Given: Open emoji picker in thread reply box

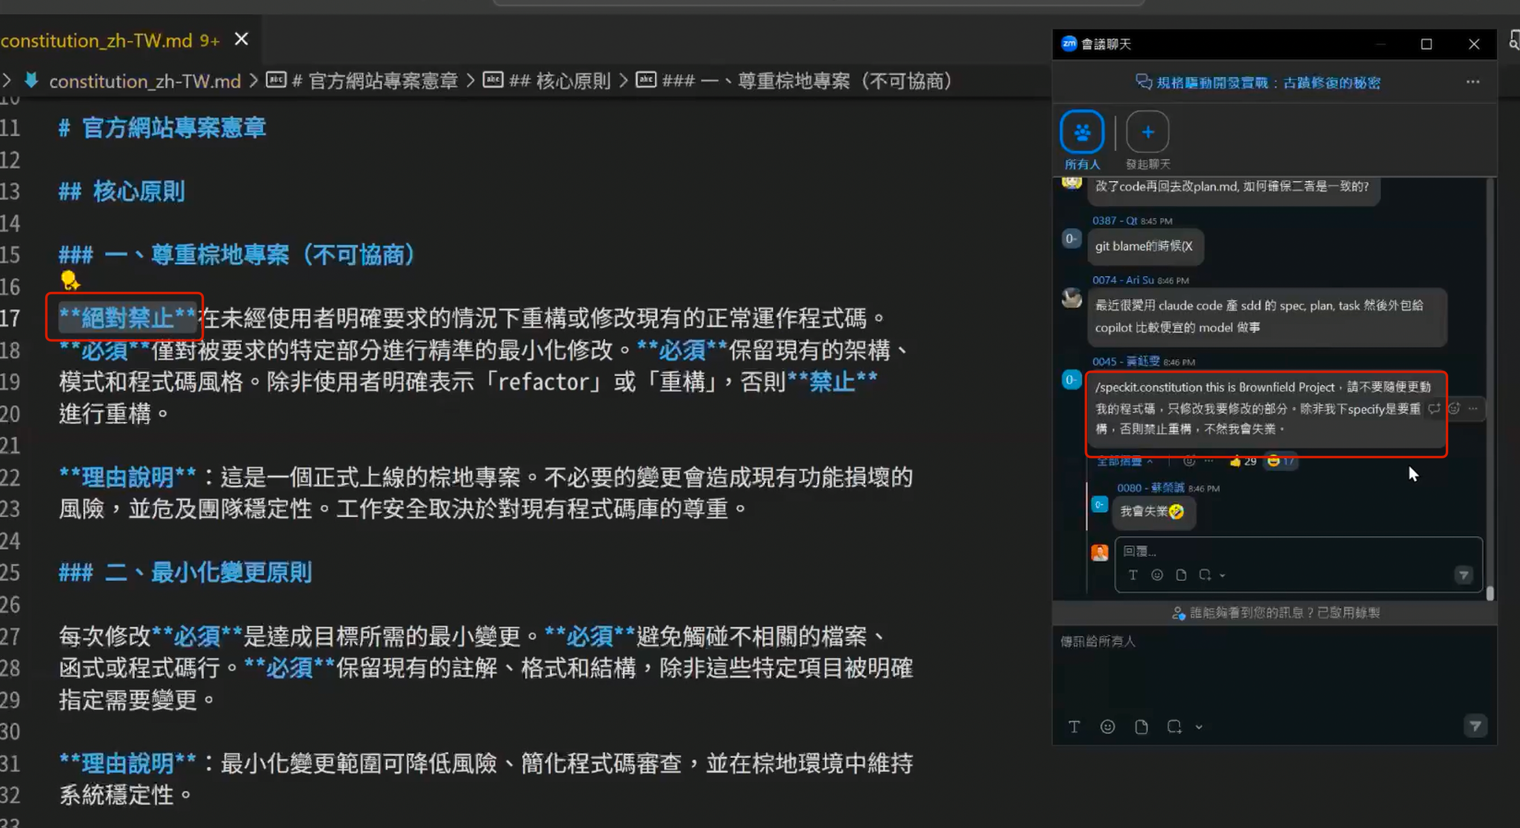Looking at the screenshot, I should pyautogui.click(x=1157, y=575).
